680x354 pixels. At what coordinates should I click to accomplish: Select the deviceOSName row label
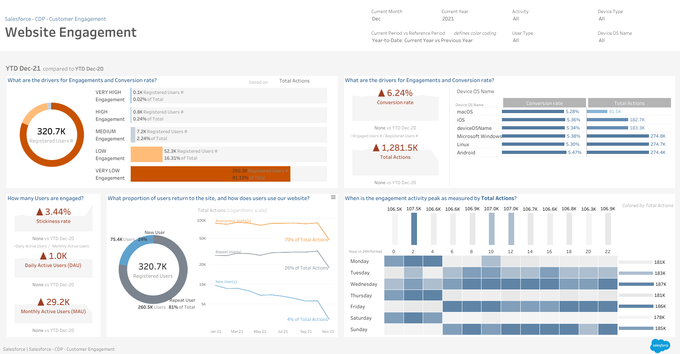point(474,128)
